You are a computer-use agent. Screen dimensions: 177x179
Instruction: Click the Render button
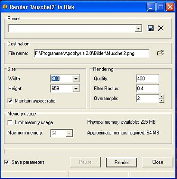[x=121, y=163]
